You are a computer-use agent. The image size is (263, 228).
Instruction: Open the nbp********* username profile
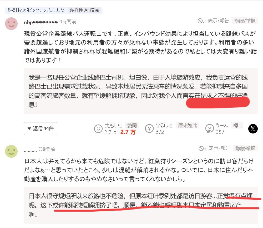tap(41, 22)
